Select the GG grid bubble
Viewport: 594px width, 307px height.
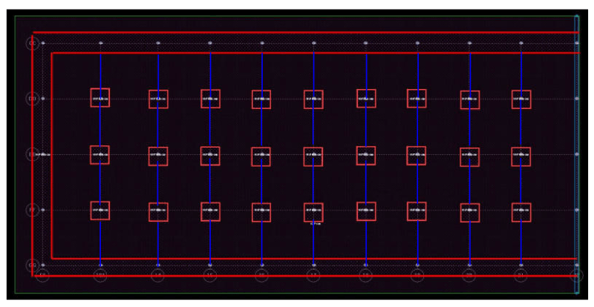click(x=32, y=265)
